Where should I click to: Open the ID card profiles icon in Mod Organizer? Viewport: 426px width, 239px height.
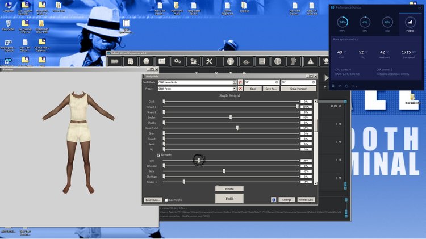162,62
